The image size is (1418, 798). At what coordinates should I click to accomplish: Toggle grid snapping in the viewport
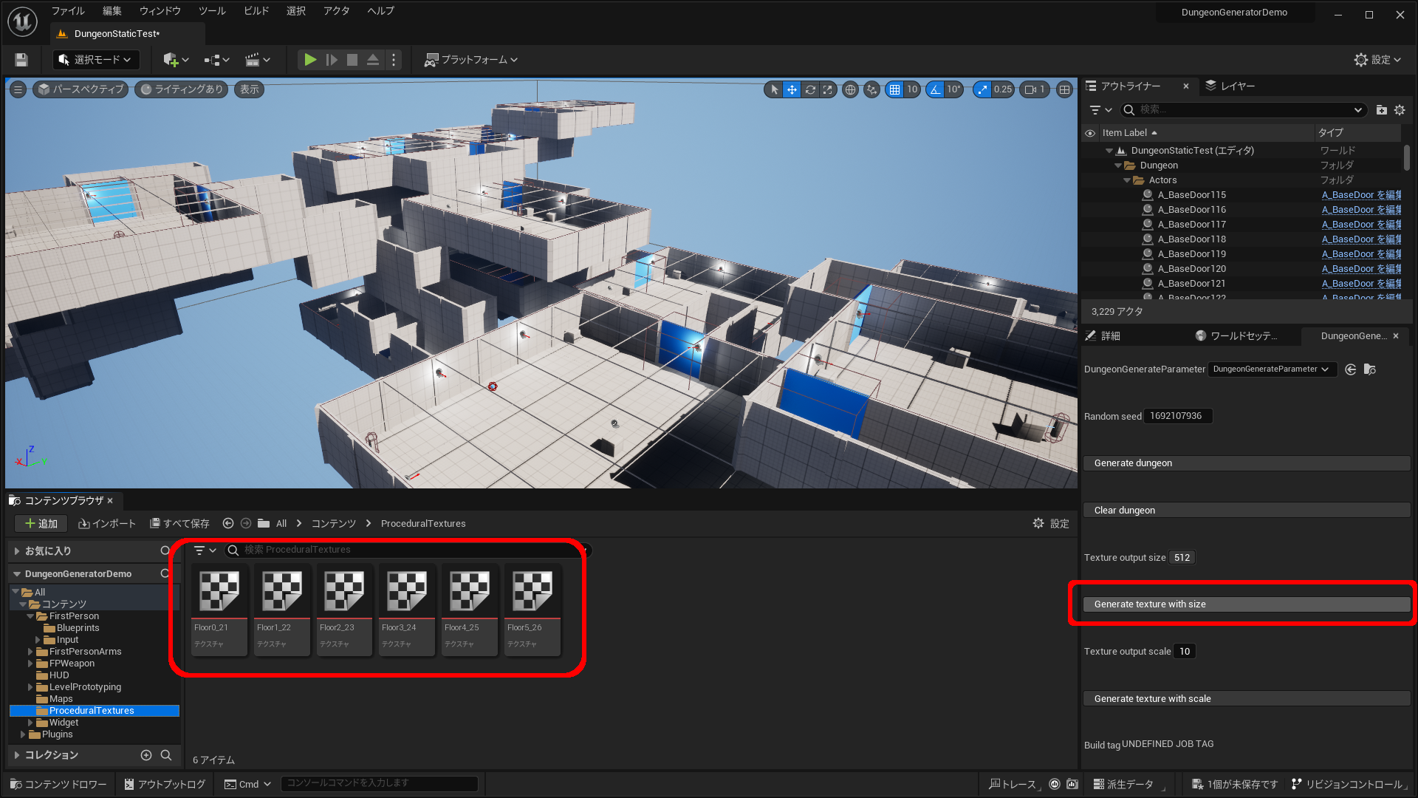pos(894,89)
